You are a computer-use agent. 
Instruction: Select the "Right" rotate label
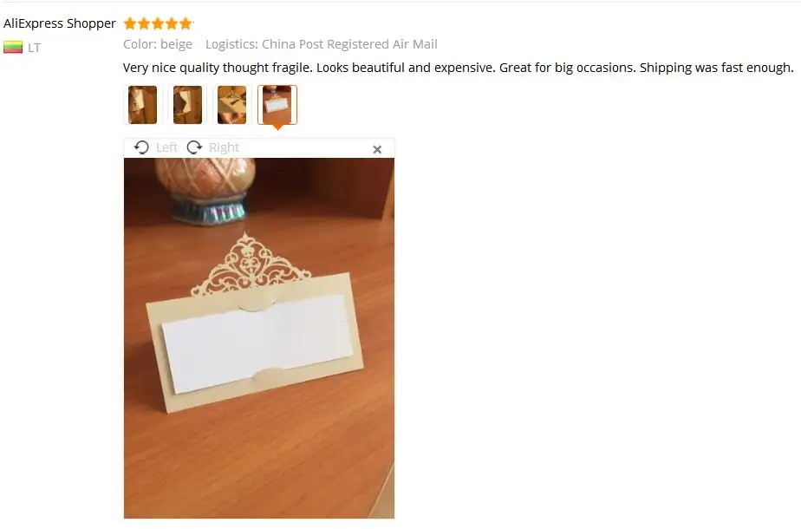224,147
